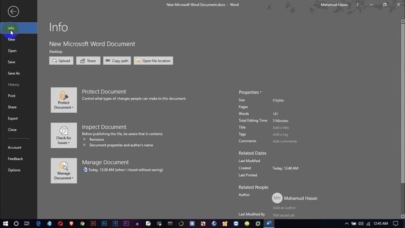Image resolution: width=405 pixels, height=228 pixels.
Task: Go to the Open page
Action: (x=18, y=51)
